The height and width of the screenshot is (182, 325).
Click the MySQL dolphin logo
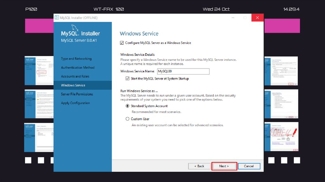75,28
